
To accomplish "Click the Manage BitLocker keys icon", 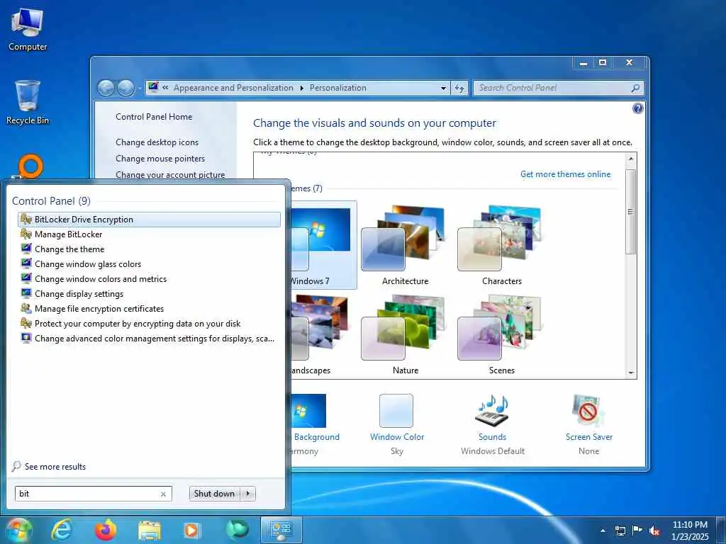I will 26,234.
